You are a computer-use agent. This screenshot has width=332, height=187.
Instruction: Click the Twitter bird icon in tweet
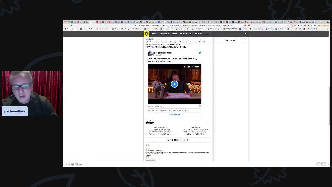[x=200, y=52]
